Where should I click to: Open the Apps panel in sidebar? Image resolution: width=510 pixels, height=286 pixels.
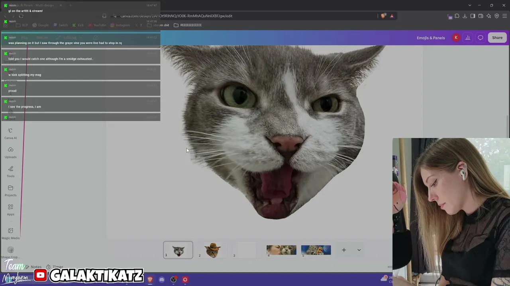pos(10,210)
